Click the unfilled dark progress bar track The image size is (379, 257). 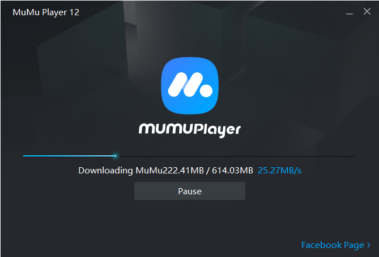click(x=236, y=156)
